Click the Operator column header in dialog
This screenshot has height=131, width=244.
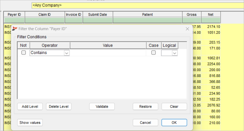click(50, 45)
